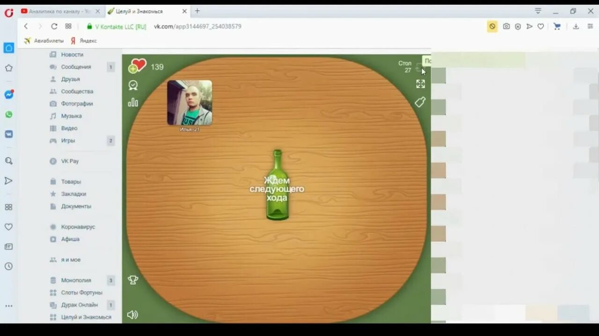The image size is (599, 336).
Task: Click the circled X icon in address bar
Action: [x=518, y=27]
